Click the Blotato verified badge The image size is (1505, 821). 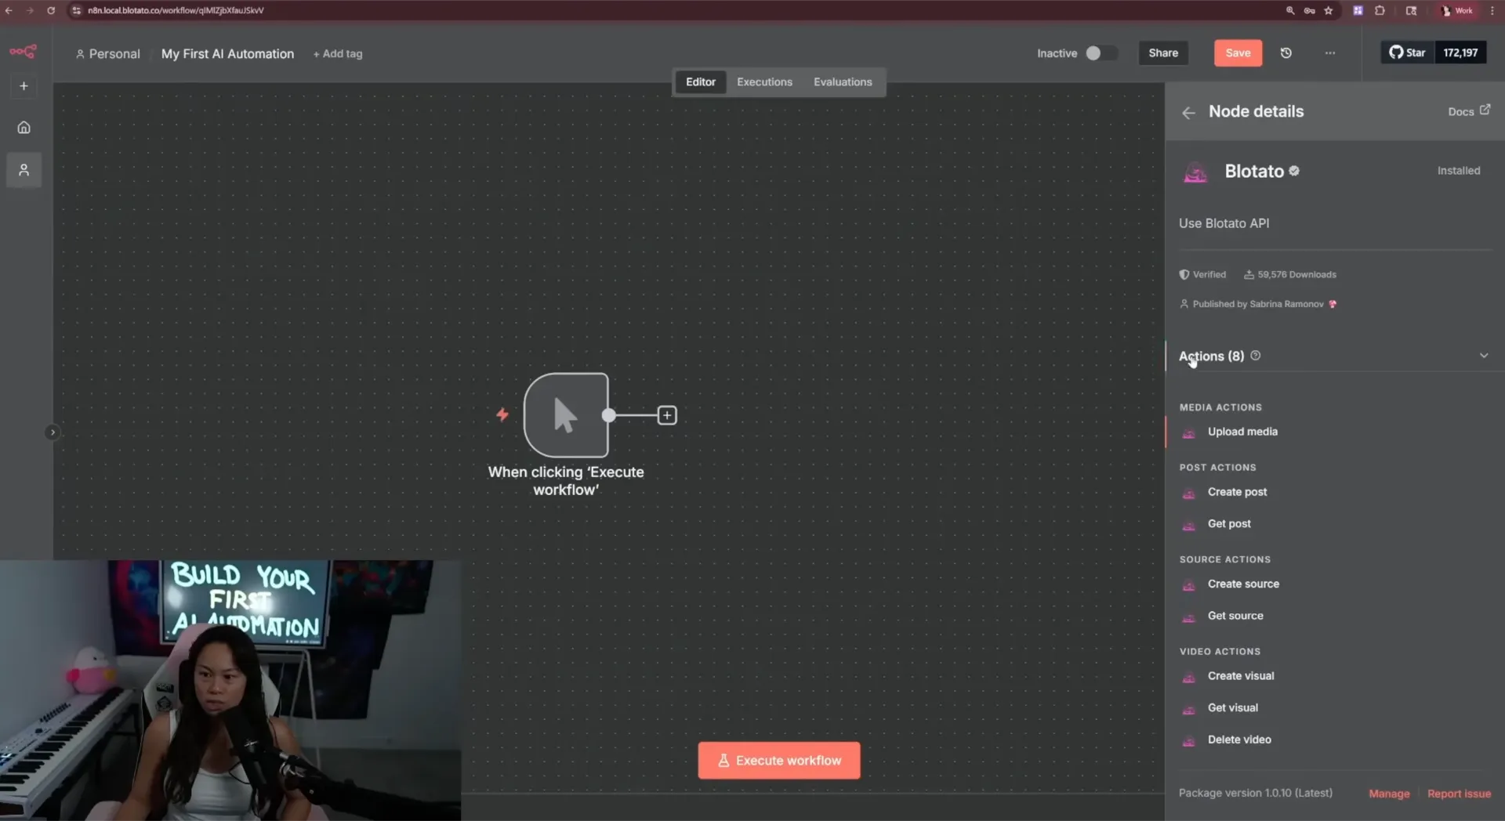coord(1294,171)
